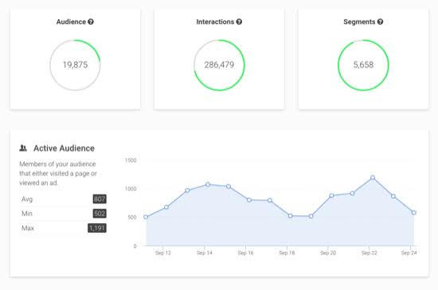Click the Segments card title
Viewport: 438px width, 290px height.
(359, 21)
